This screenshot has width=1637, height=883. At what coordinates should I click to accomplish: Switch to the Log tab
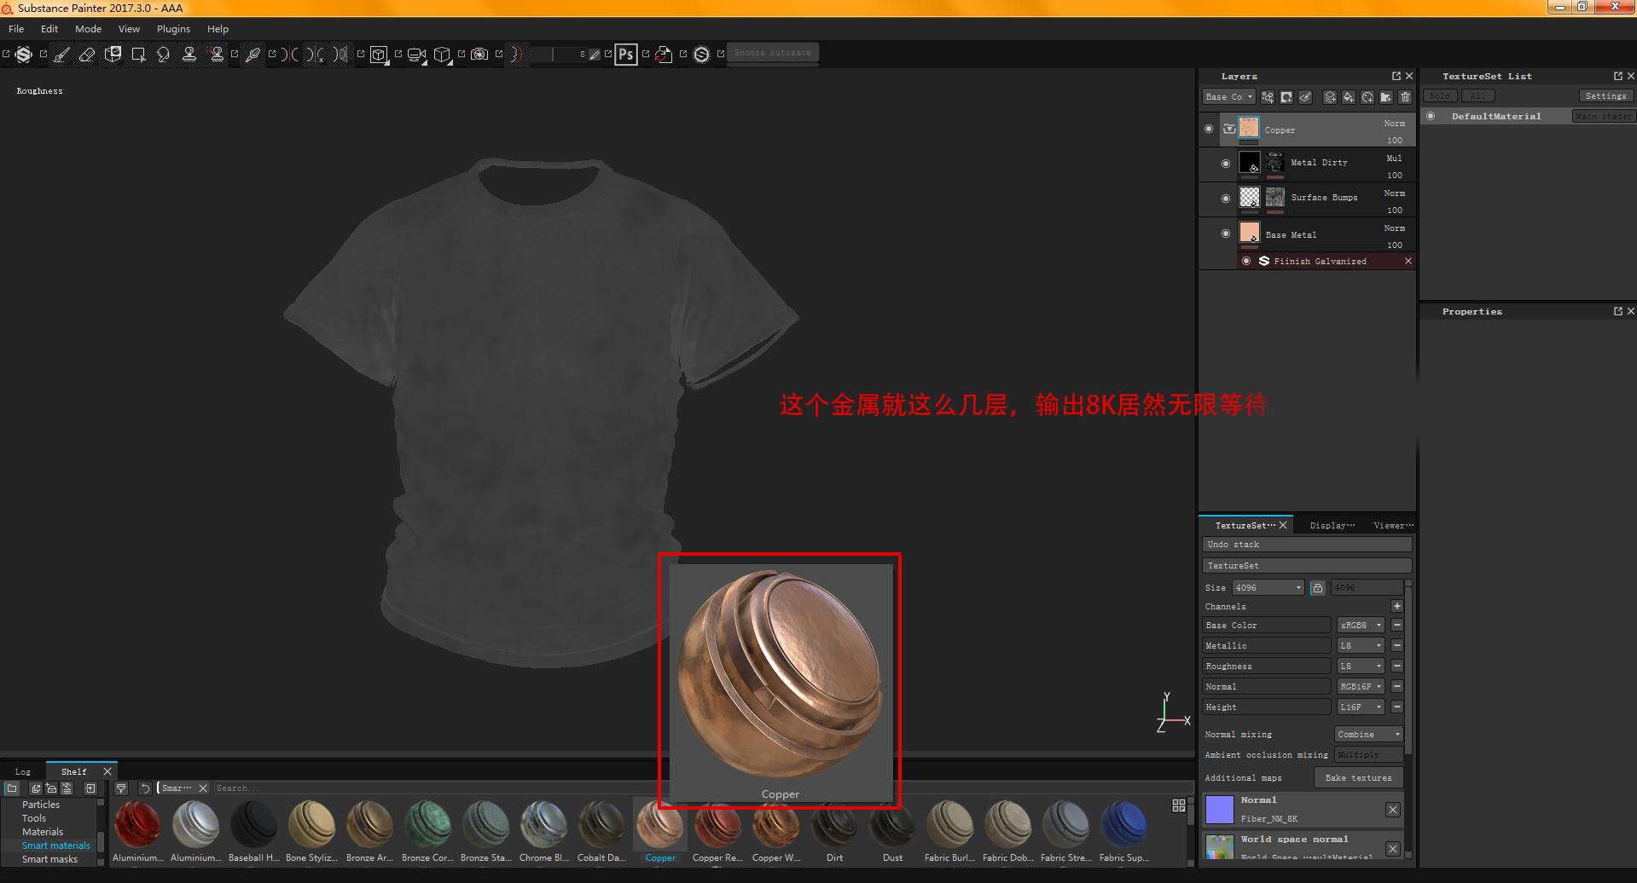pos(23,772)
